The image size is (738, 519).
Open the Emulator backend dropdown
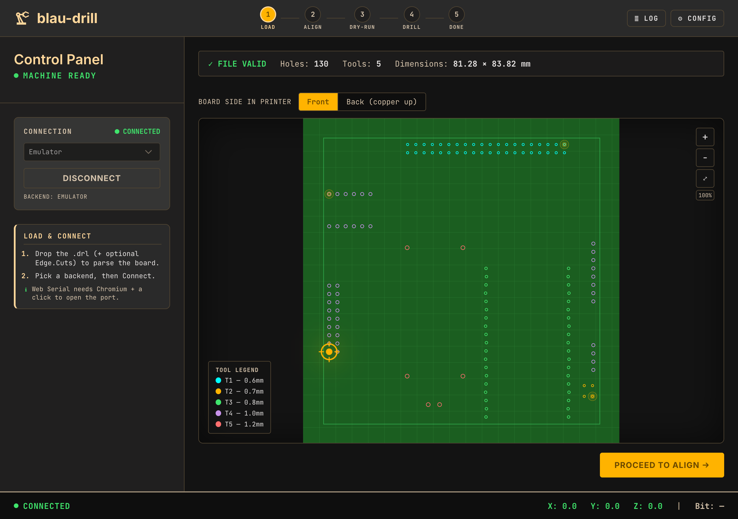click(x=92, y=152)
